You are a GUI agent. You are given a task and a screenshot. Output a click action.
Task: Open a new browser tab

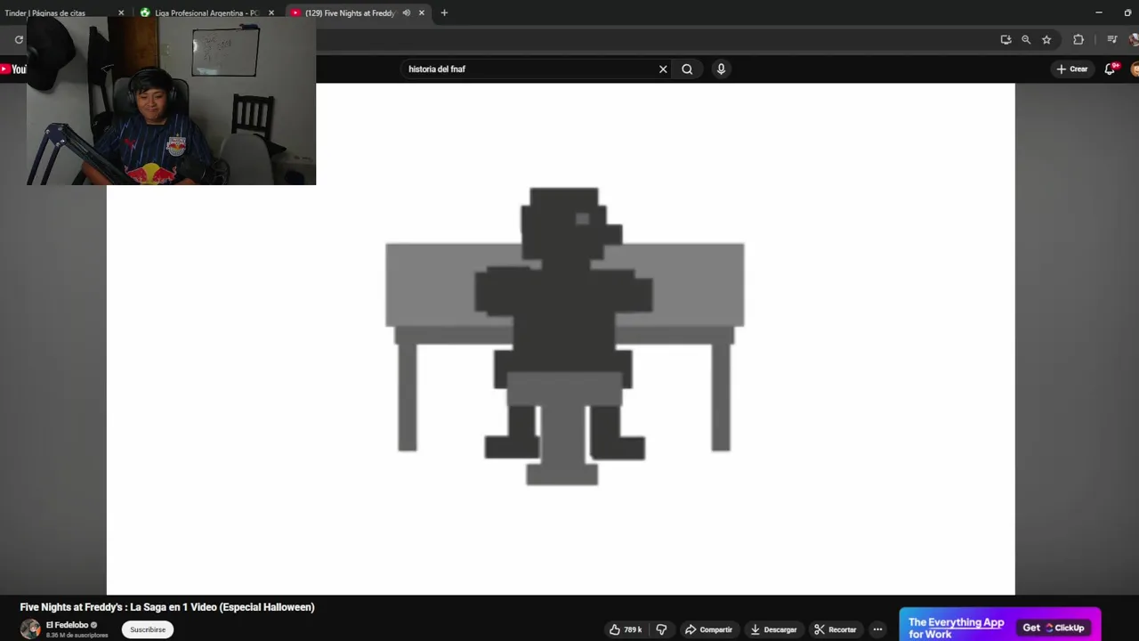(444, 13)
